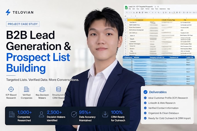
Task: Open the Help menu in Sheets
Action: [169, 9]
